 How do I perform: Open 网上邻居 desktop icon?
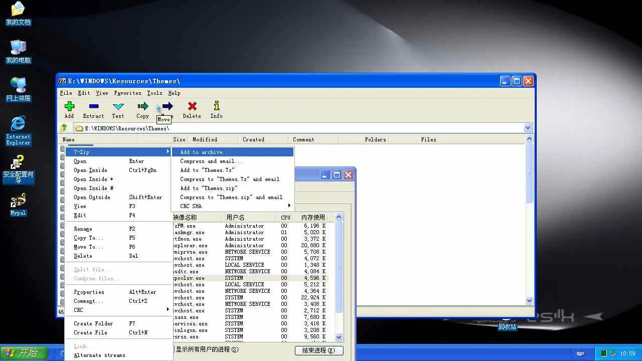tap(18, 90)
